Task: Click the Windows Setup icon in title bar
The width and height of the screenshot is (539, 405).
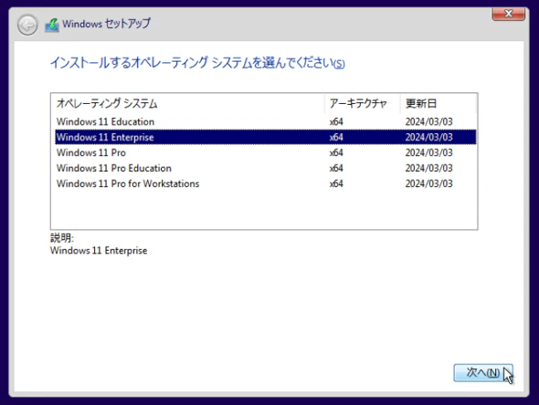Action: [52, 25]
